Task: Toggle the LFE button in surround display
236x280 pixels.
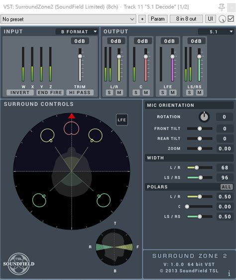Action: click(x=122, y=120)
